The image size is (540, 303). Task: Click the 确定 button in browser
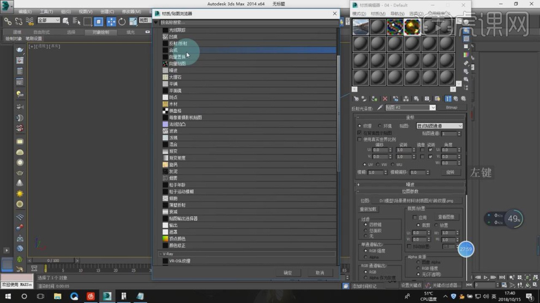pyautogui.click(x=287, y=272)
